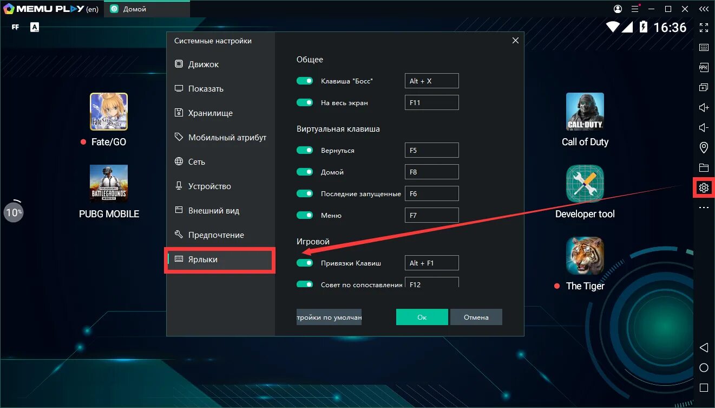Click the 10% performance circle indicator

(14, 212)
